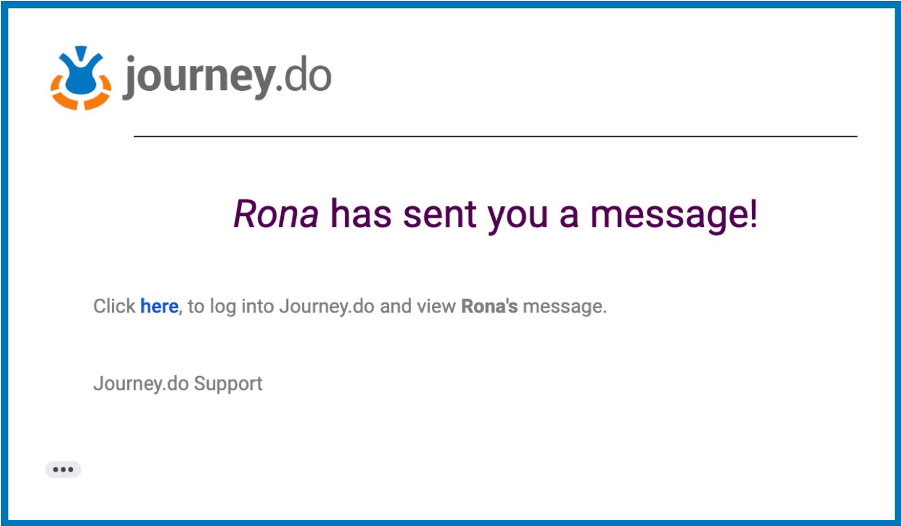Viewport: 901px width, 526px height.
Task: Click the 'Journey.do Support' signature line
Action: 178,384
